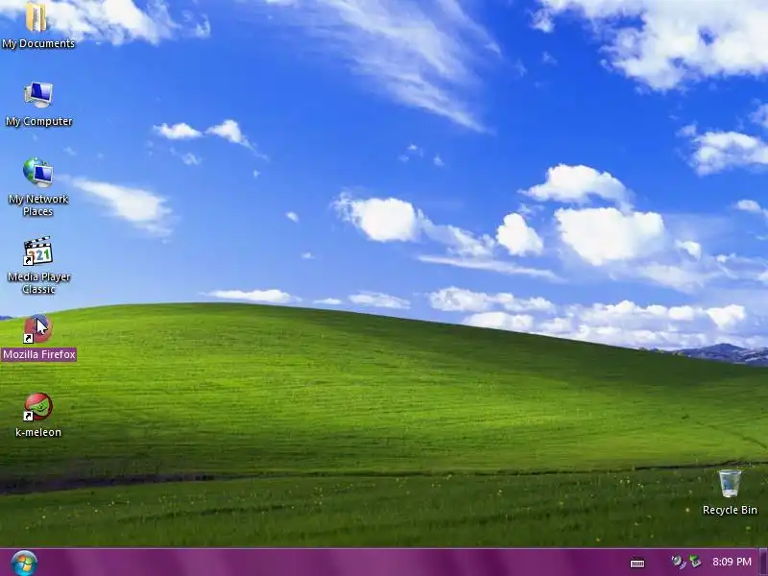Image resolution: width=768 pixels, height=576 pixels.
Task: Click the volume speaker tray icon
Action: [678, 562]
